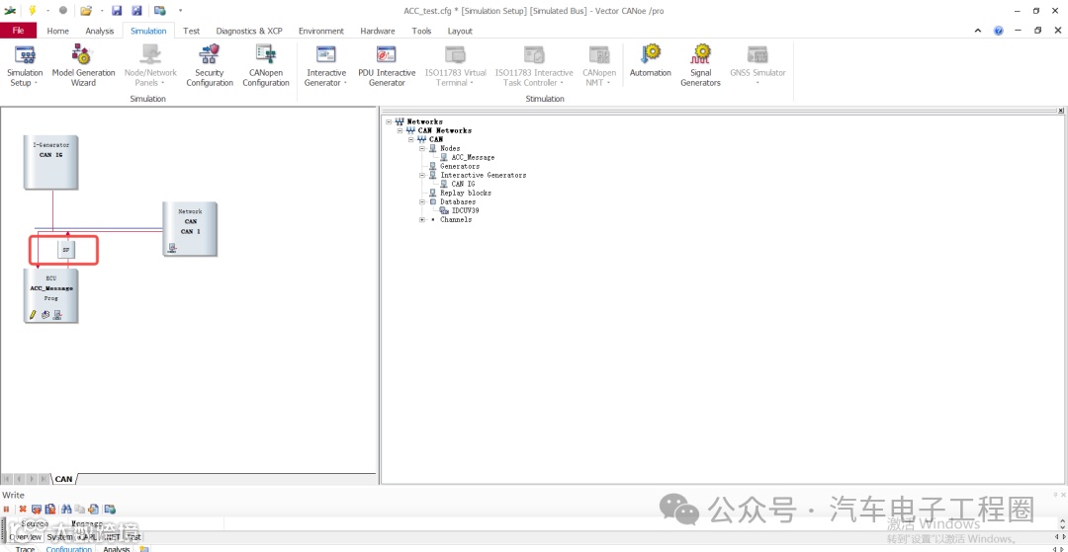This screenshot has height=552, width=1068.
Task: Open quick access toolbar customize arrow
Action: coord(181,11)
